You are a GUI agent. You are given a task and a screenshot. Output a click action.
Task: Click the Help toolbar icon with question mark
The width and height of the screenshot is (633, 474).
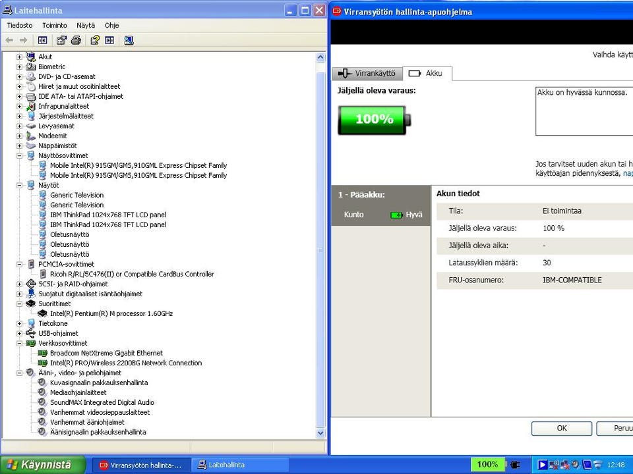tap(95, 40)
